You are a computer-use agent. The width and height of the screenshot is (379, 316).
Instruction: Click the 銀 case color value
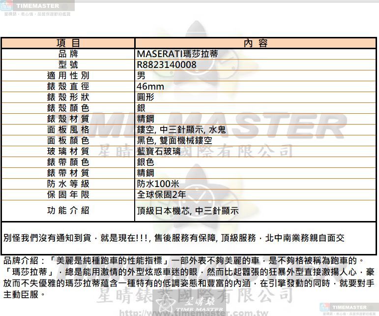141,108
